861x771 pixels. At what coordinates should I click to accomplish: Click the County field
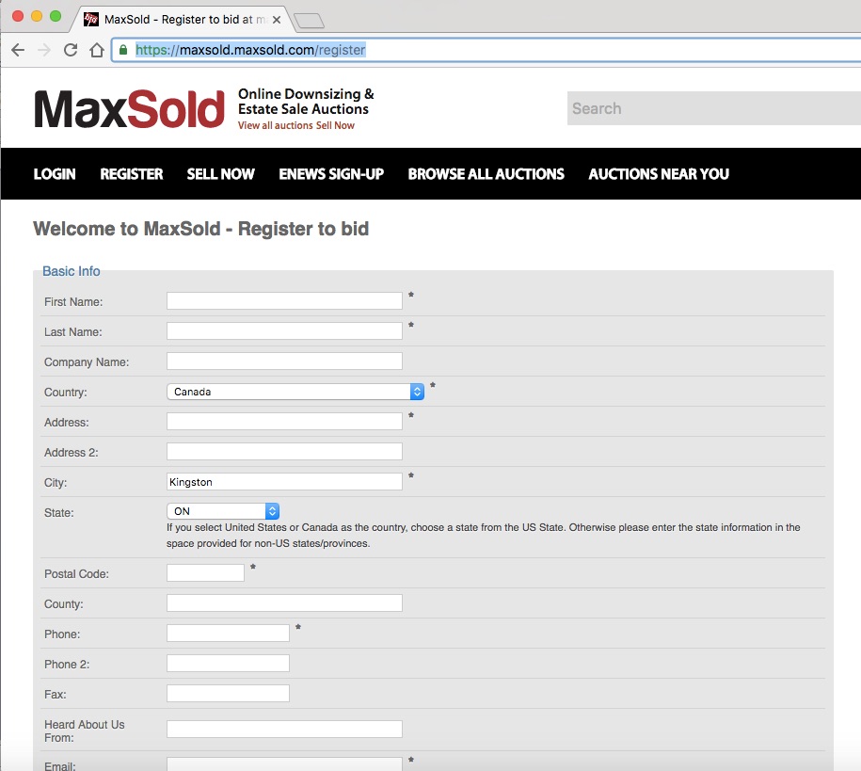(x=284, y=602)
